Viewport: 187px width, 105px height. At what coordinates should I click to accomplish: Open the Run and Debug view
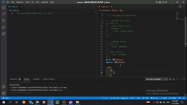pos(4,27)
